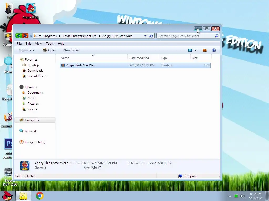Click the taskbar clock showing 6:22 PM
Image resolution: width=269 pixels, height=201 pixels.
(x=256, y=196)
